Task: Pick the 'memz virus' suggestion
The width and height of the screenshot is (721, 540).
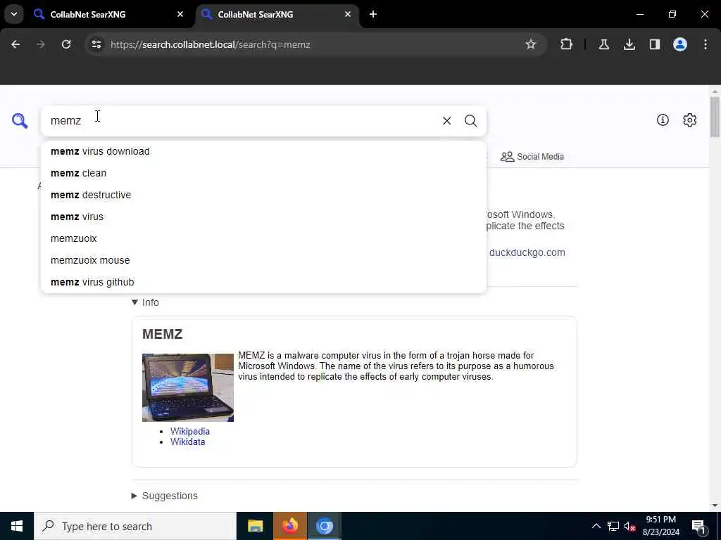Action: pyautogui.click(x=263, y=217)
